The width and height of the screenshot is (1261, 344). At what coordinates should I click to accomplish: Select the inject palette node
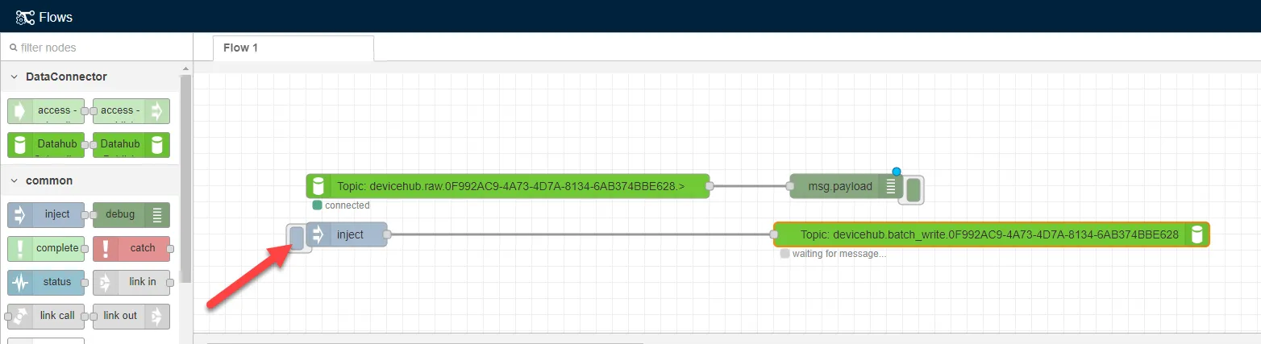(x=46, y=215)
